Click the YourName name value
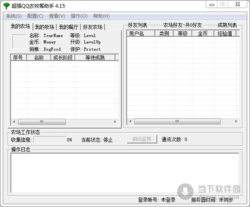The width and height of the screenshot is (250, 207). 53,35
